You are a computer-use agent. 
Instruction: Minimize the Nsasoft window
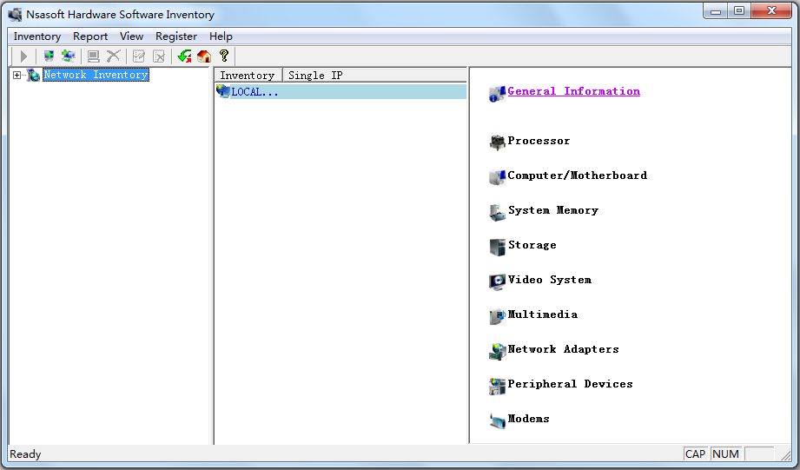click(x=715, y=11)
